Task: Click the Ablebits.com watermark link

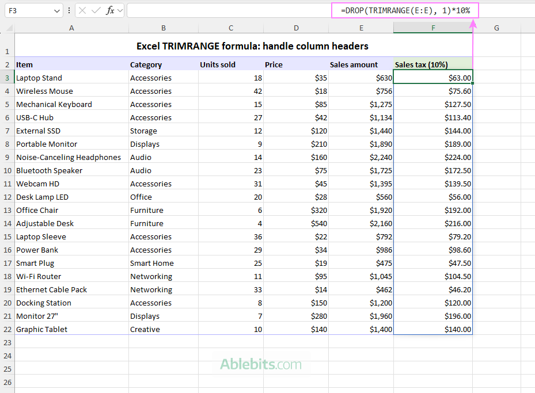Action: point(261,365)
